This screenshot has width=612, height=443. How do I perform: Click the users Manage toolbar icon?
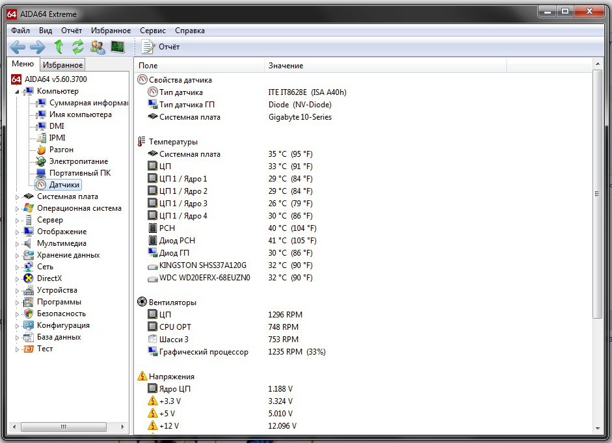98,47
